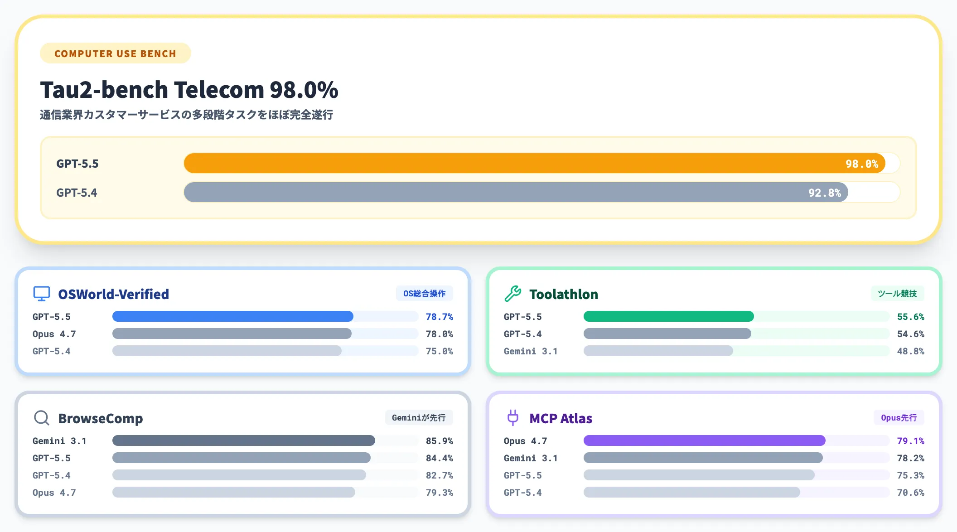Click the 55.6% score in Toolathlon
This screenshot has height=532, width=957.
(910, 317)
